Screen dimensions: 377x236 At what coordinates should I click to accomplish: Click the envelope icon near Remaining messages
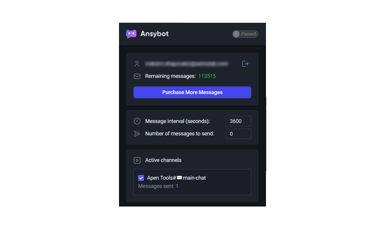[x=137, y=76]
